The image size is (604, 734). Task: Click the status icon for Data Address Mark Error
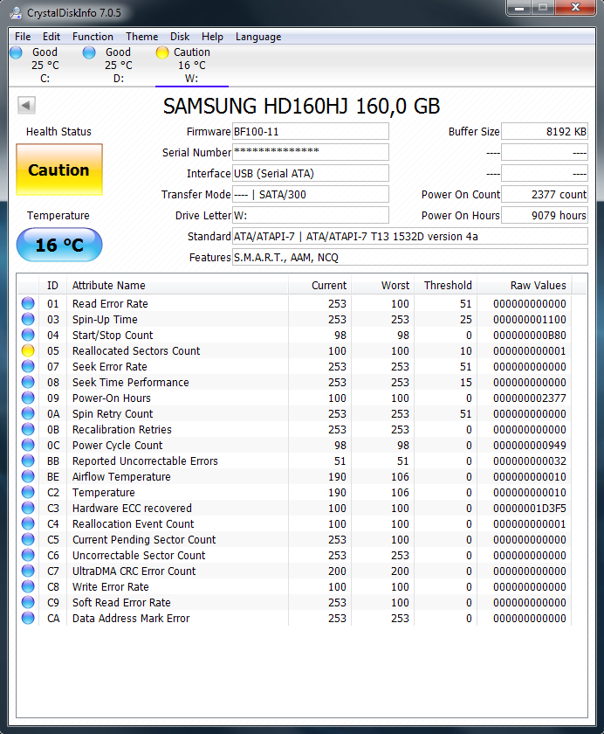click(28, 618)
